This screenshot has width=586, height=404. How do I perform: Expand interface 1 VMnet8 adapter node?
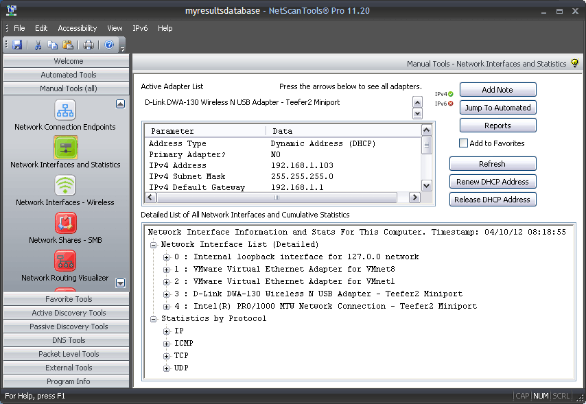[166, 270]
